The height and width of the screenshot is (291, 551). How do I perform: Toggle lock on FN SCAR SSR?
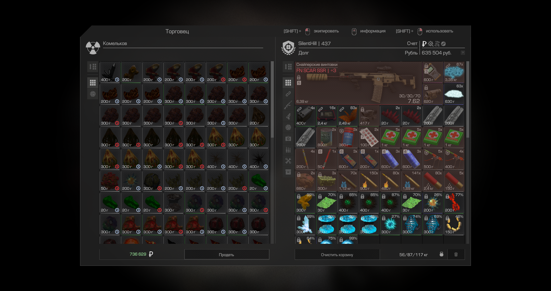[x=299, y=77]
